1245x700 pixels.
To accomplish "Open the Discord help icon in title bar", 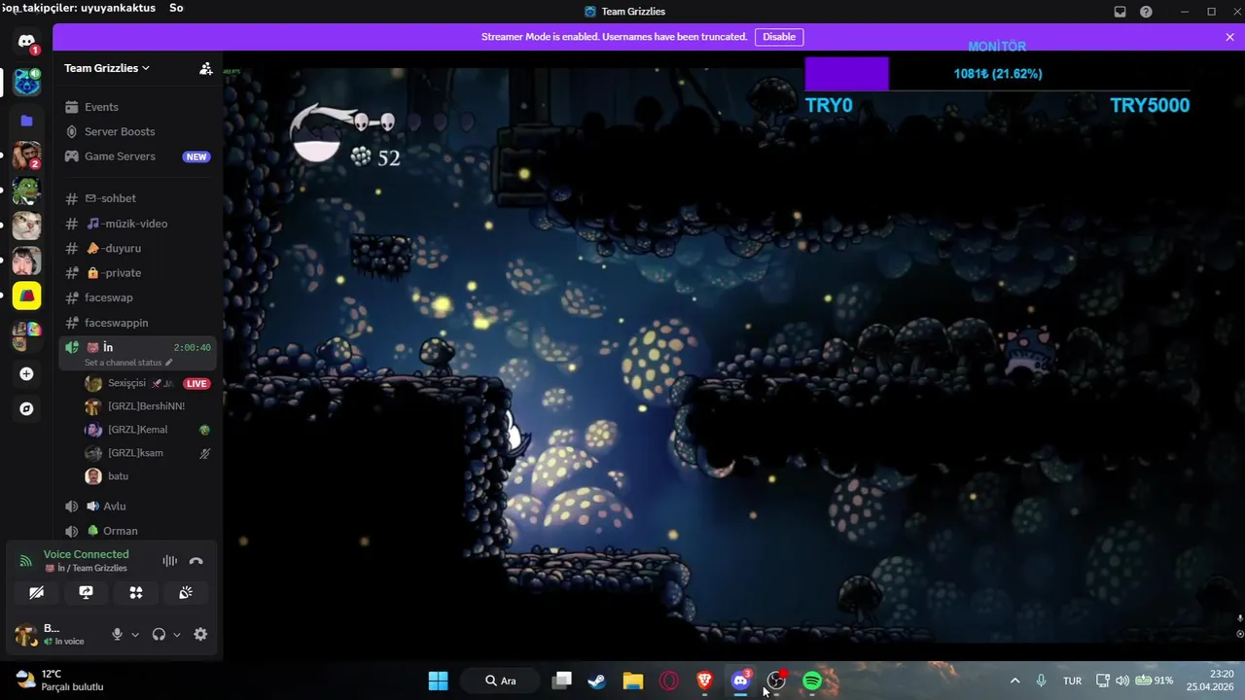I will [x=1146, y=12].
